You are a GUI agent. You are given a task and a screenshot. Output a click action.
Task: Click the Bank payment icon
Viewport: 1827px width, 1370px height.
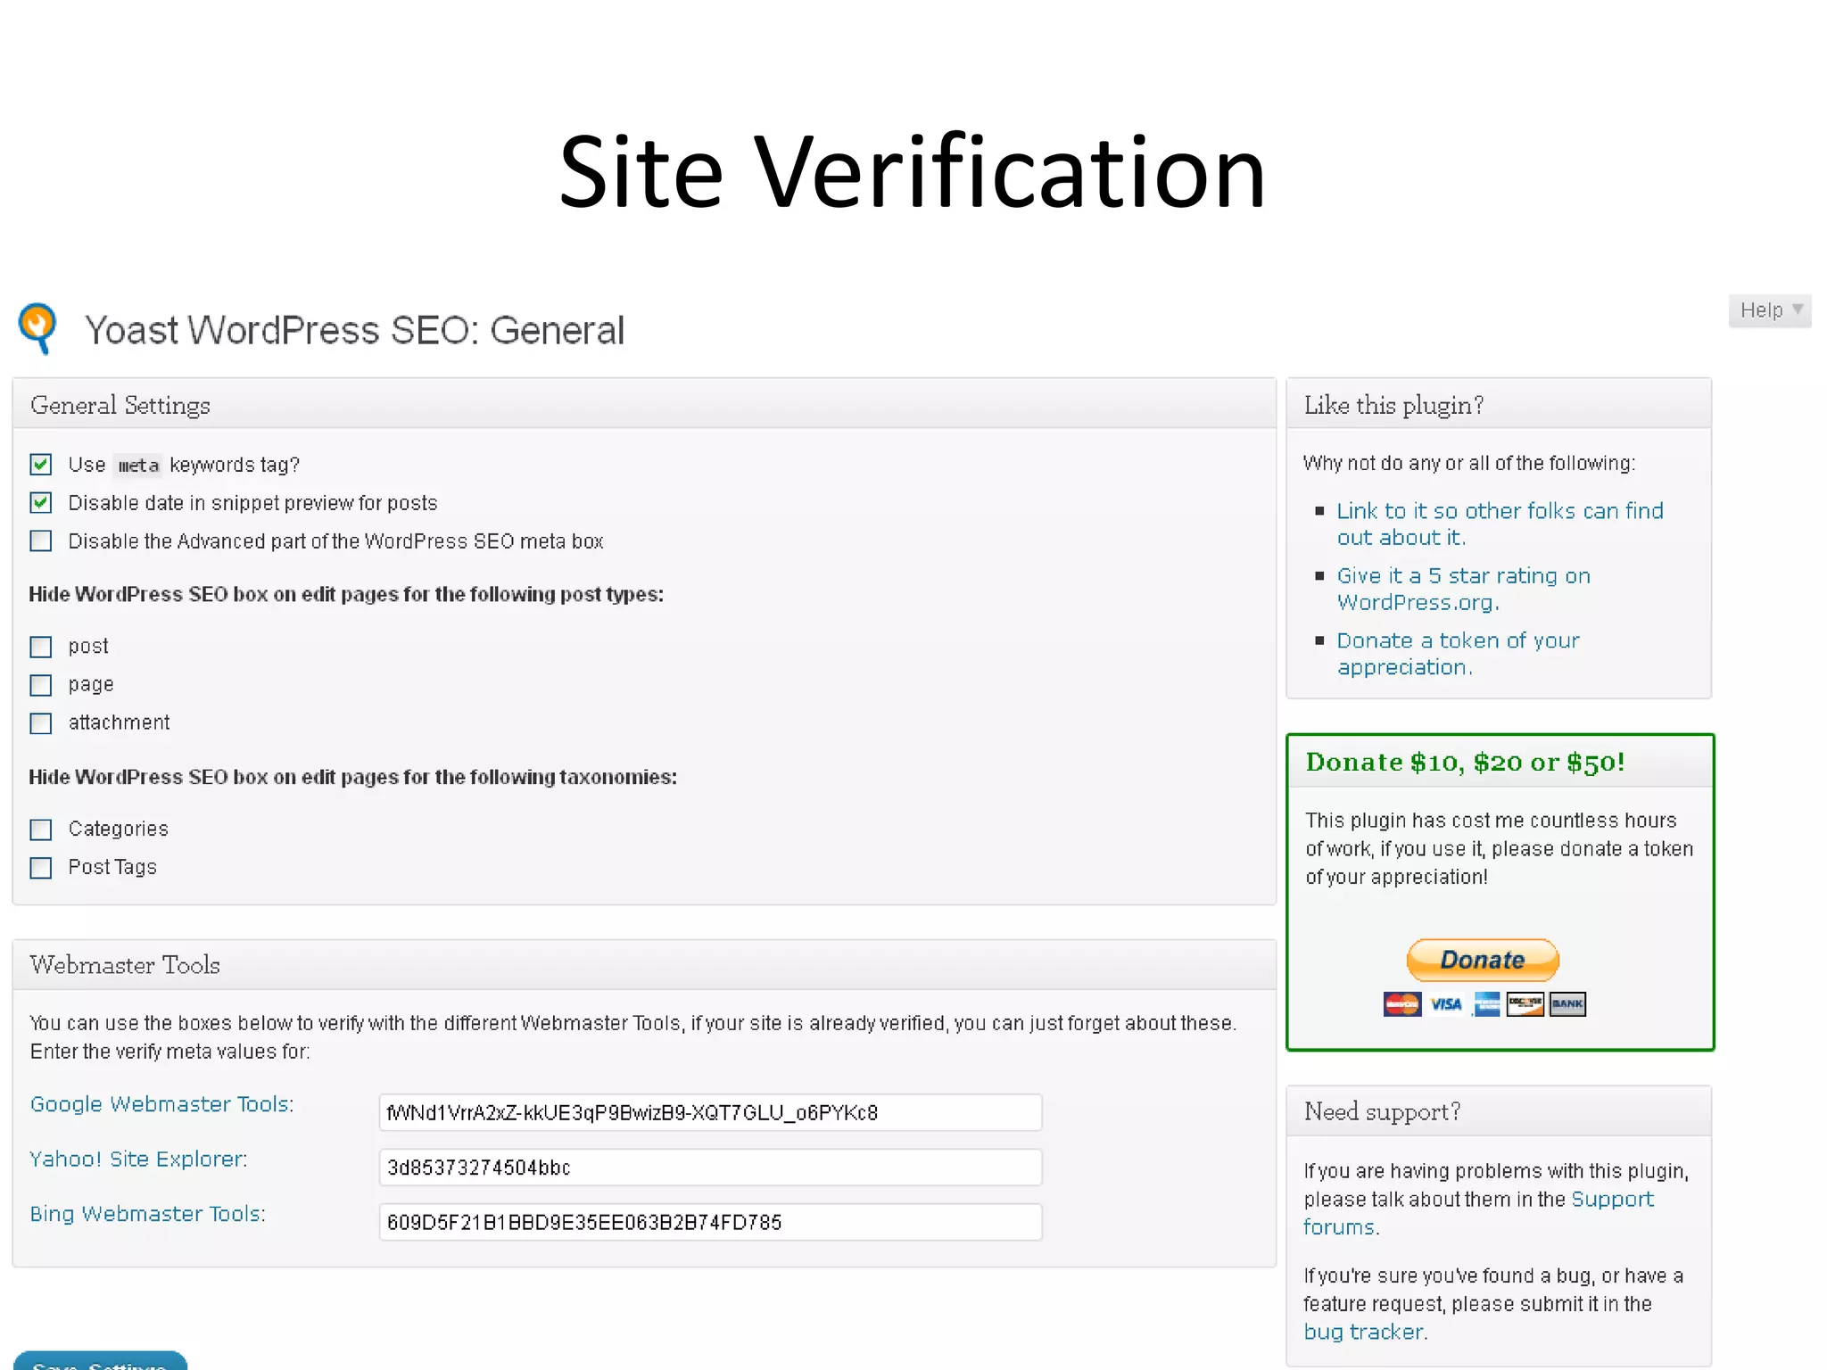(1567, 1004)
